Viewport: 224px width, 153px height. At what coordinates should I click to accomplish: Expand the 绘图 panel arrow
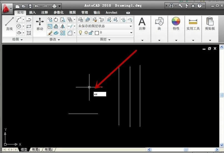[17, 40]
